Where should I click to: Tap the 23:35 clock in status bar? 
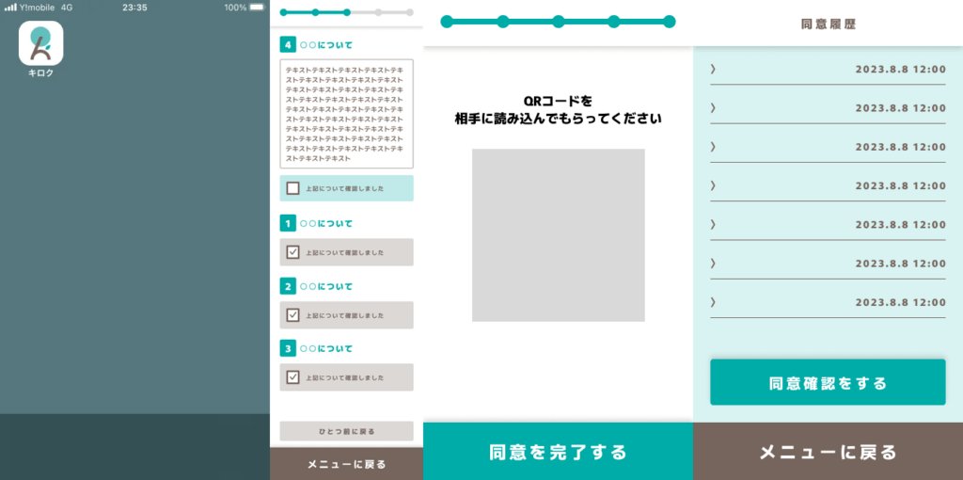(x=134, y=8)
